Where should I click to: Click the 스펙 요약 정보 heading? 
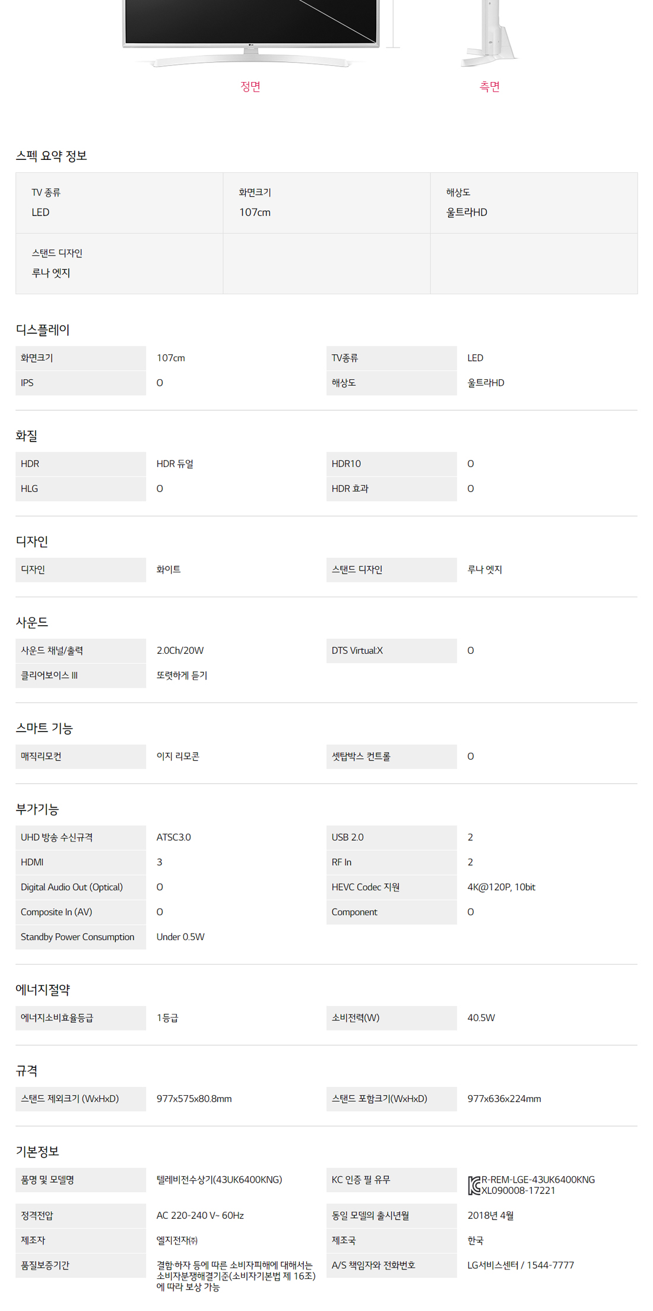point(52,156)
